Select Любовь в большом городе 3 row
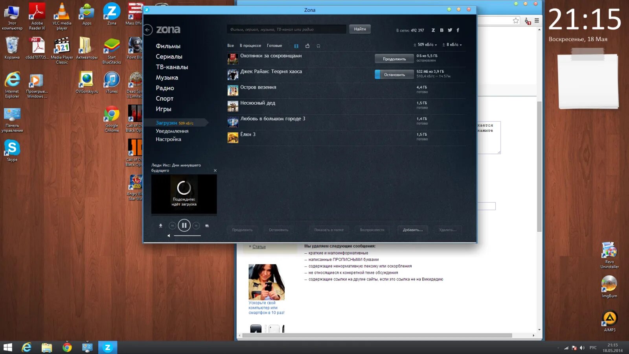 pyautogui.click(x=346, y=122)
